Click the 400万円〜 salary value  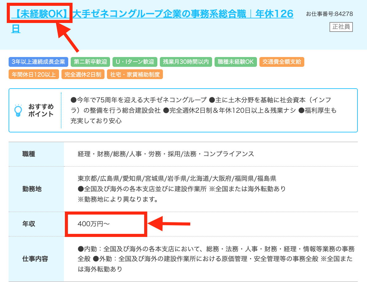pyautogui.click(x=94, y=224)
